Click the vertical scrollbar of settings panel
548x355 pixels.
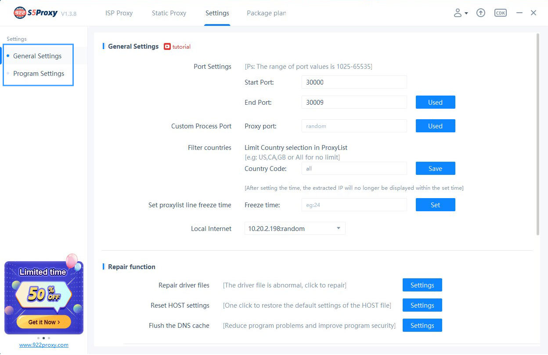coord(538,134)
